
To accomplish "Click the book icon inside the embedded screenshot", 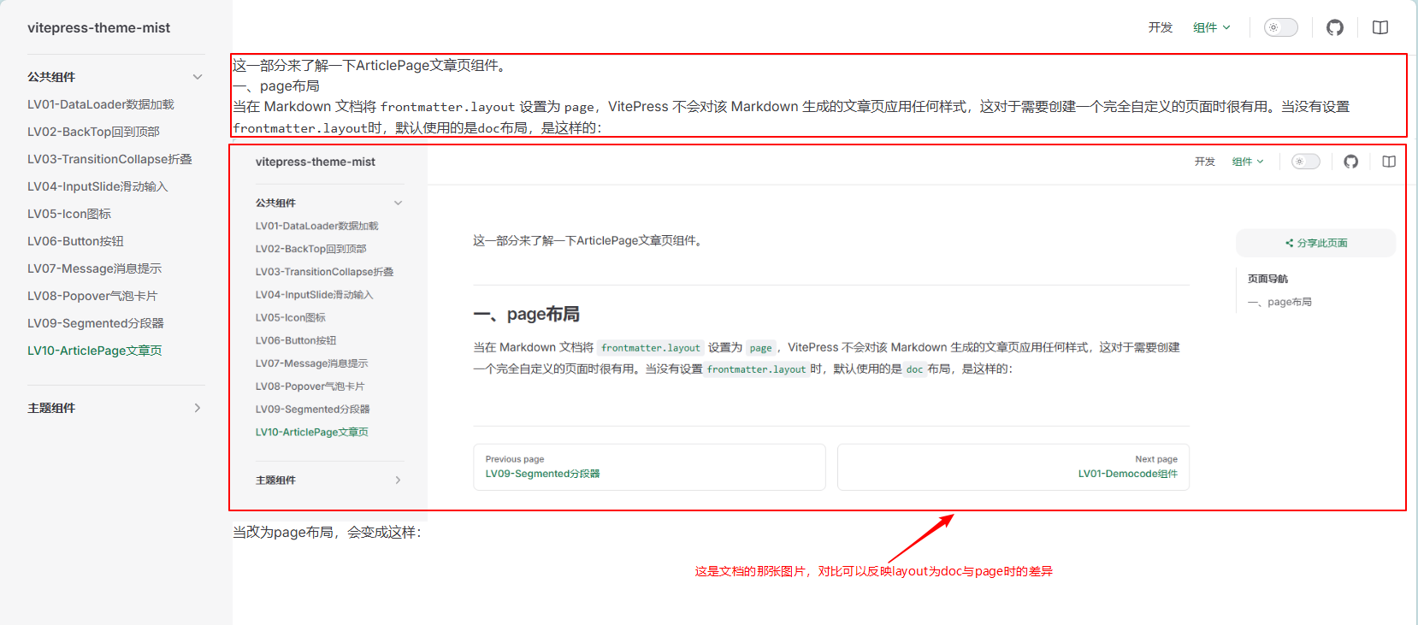I will click(1388, 162).
